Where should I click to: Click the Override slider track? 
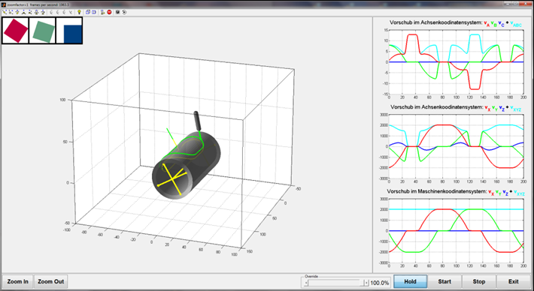(x=335, y=283)
